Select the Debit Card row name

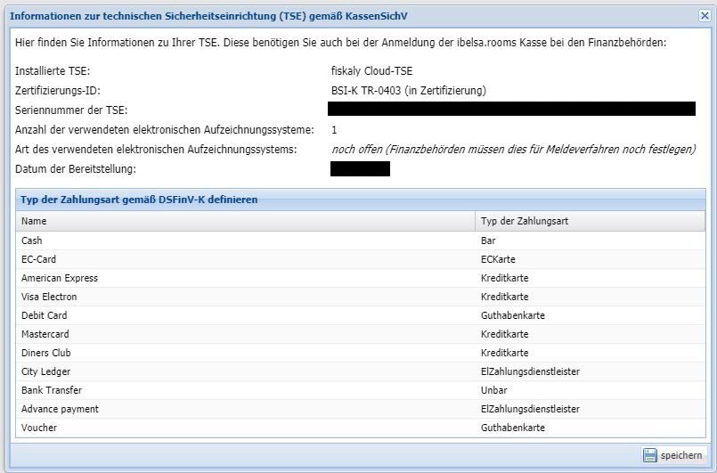point(45,315)
